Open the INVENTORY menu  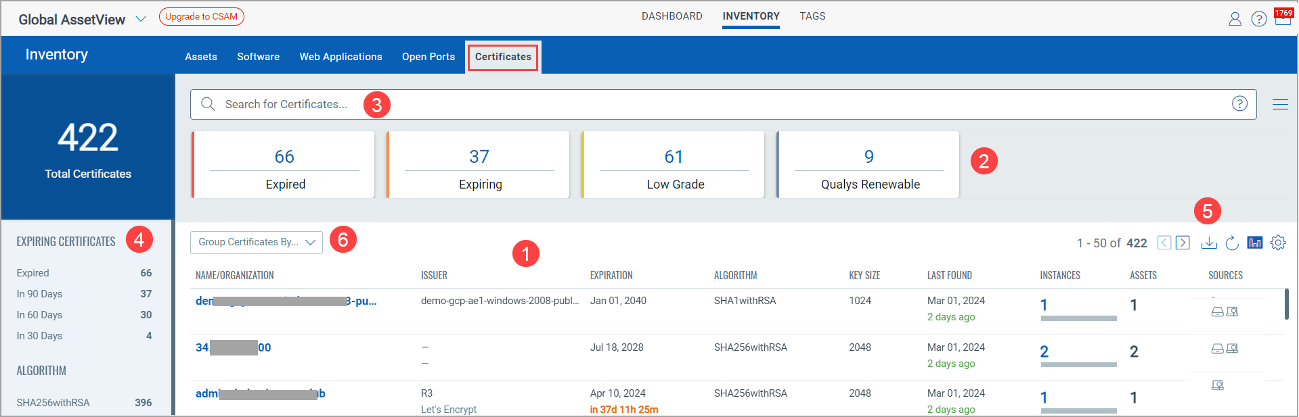coord(751,16)
